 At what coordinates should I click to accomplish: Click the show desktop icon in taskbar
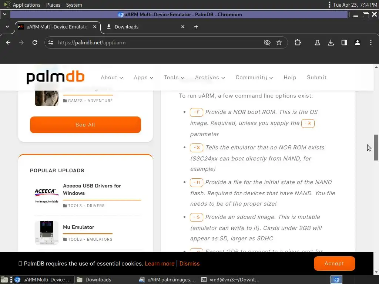(x=4, y=280)
